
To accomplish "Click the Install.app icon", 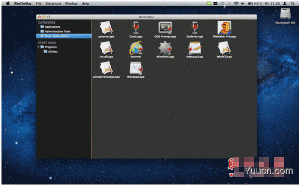I will pos(106,48).
